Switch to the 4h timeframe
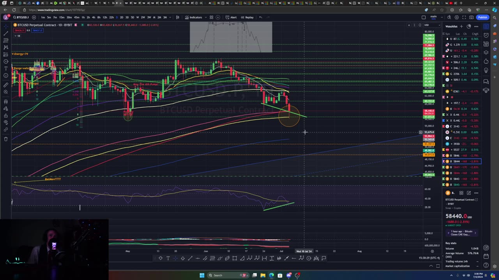This screenshot has height=280, width=499. tap(94, 17)
